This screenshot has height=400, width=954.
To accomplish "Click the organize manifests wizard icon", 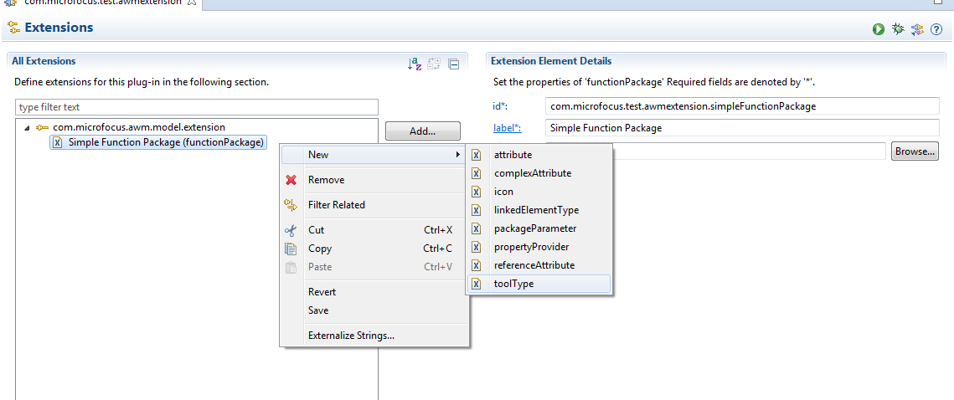I will [x=917, y=29].
